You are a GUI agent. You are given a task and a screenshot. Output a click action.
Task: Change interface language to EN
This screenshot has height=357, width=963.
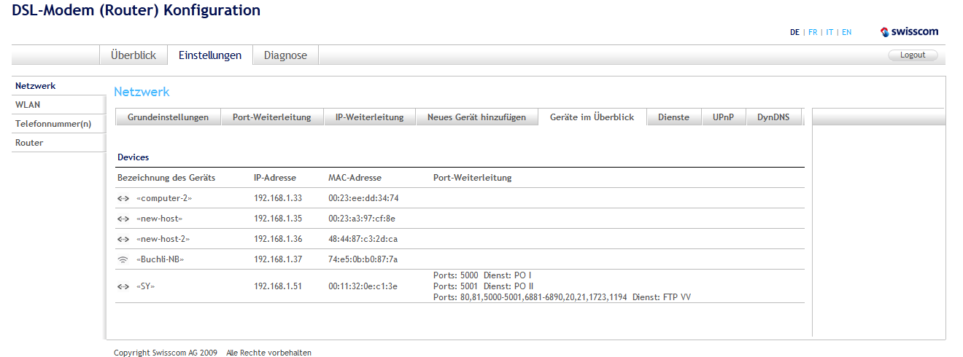coord(846,33)
